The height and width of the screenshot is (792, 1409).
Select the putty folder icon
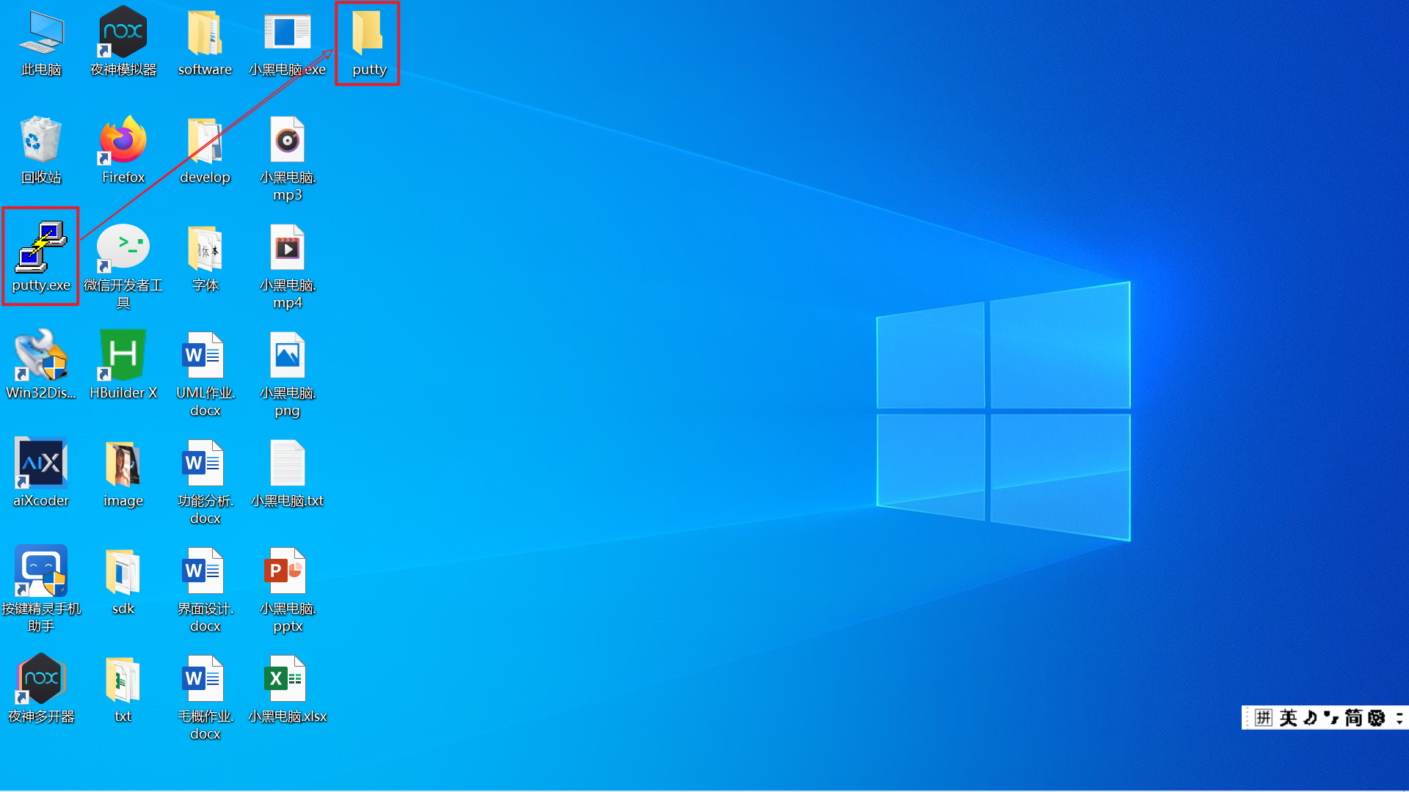point(368,34)
